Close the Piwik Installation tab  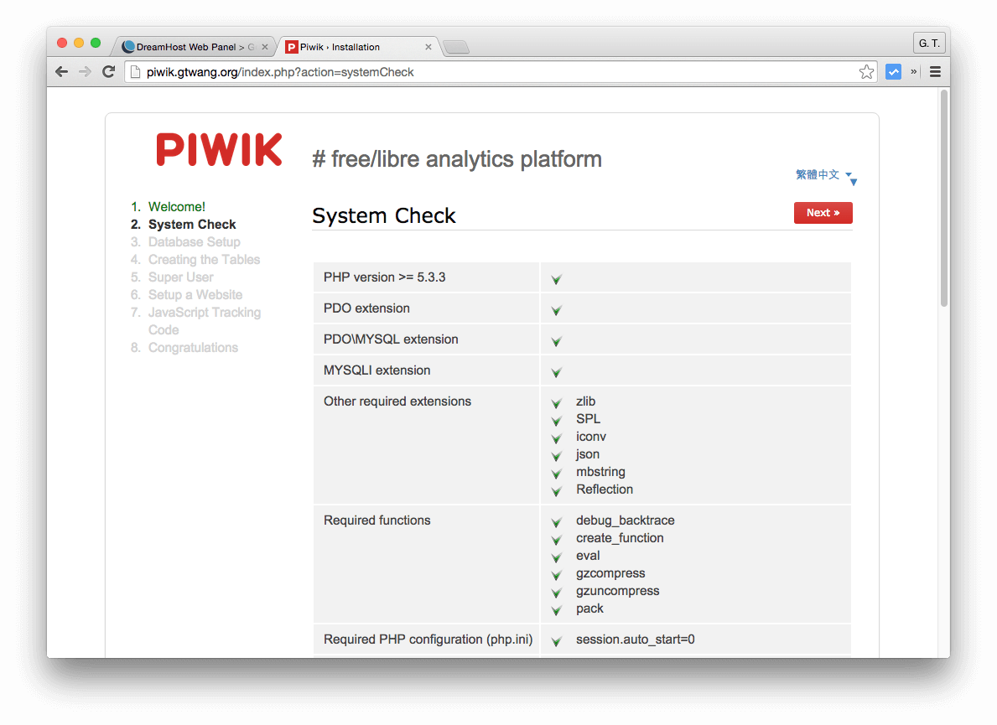(428, 47)
